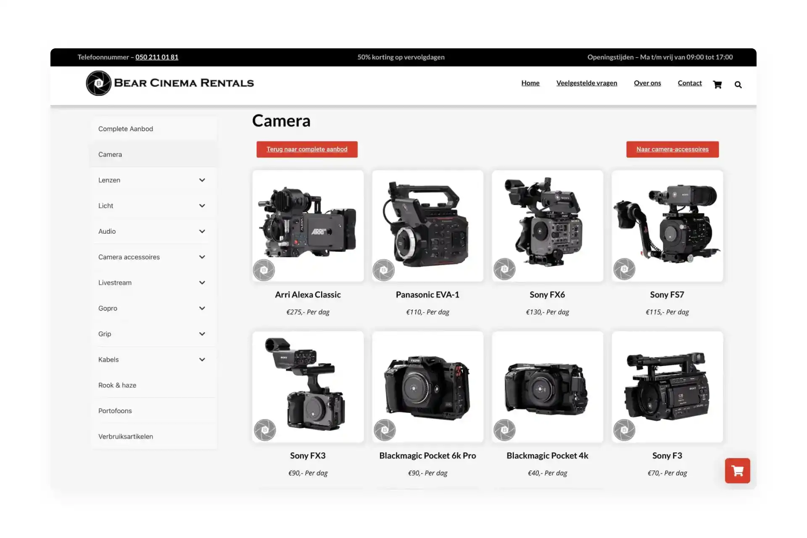
Task: Click the €115,- Per dag price
Action: point(667,312)
